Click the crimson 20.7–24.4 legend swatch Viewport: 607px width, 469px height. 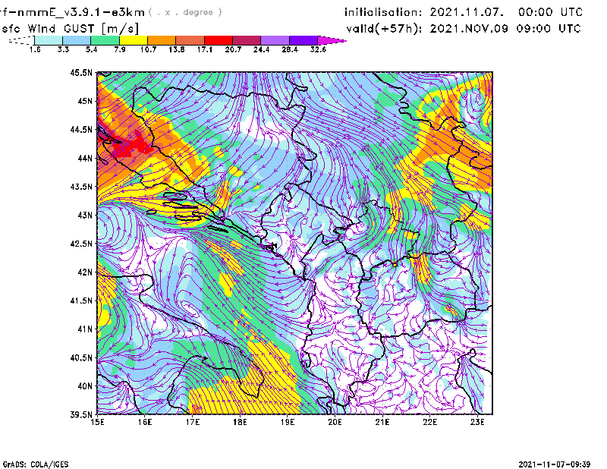pos(247,40)
